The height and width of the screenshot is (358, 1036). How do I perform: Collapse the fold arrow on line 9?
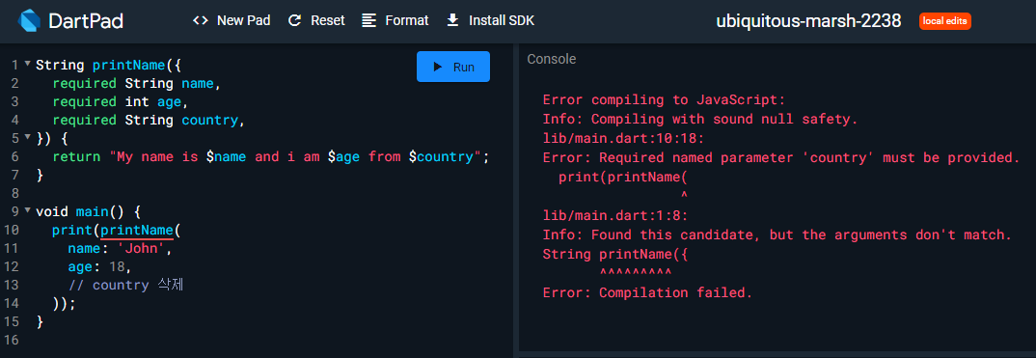(27, 210)
